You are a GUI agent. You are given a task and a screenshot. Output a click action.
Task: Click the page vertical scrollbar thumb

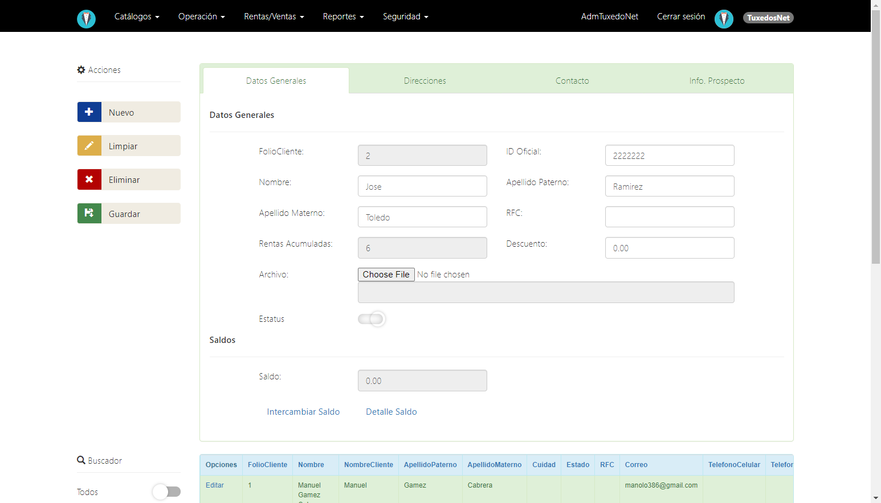click(x=876, y=137)
